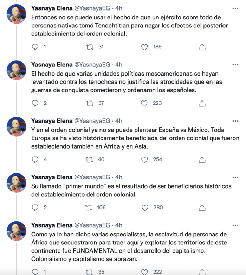Retweet the tweet with 106 retweets

90,208
